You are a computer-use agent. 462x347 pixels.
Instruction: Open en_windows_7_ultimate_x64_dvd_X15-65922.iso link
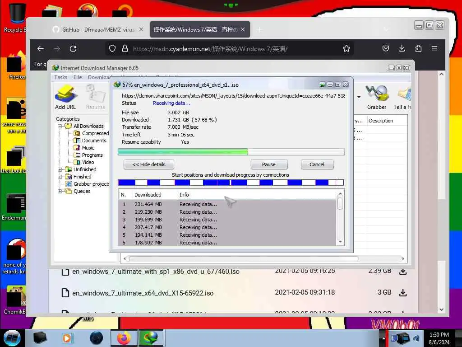click(143, 293)
